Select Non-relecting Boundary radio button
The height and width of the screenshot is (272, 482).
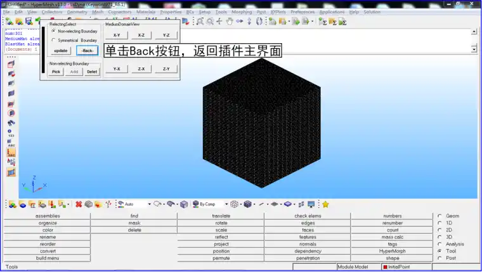[x=54, y=31]
